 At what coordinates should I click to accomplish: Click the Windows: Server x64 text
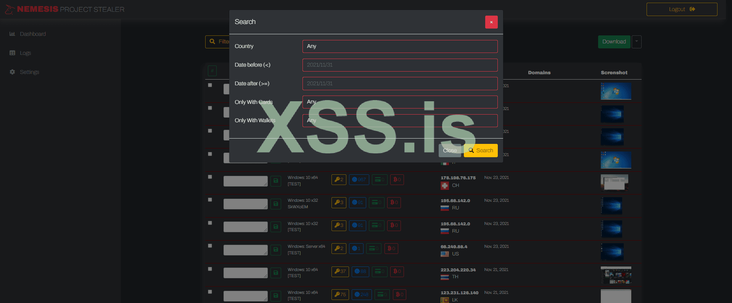[306, 246]
